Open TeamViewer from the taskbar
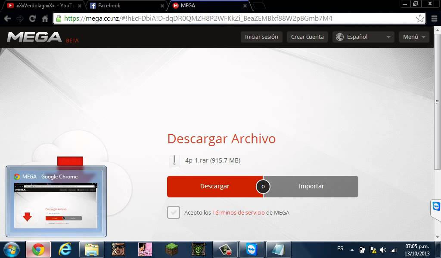This screenshot has height=258, width=441. tap(251, 249)
